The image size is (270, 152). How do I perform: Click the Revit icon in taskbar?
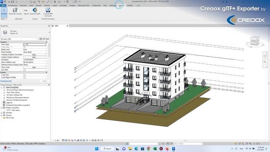click(173, 149)
